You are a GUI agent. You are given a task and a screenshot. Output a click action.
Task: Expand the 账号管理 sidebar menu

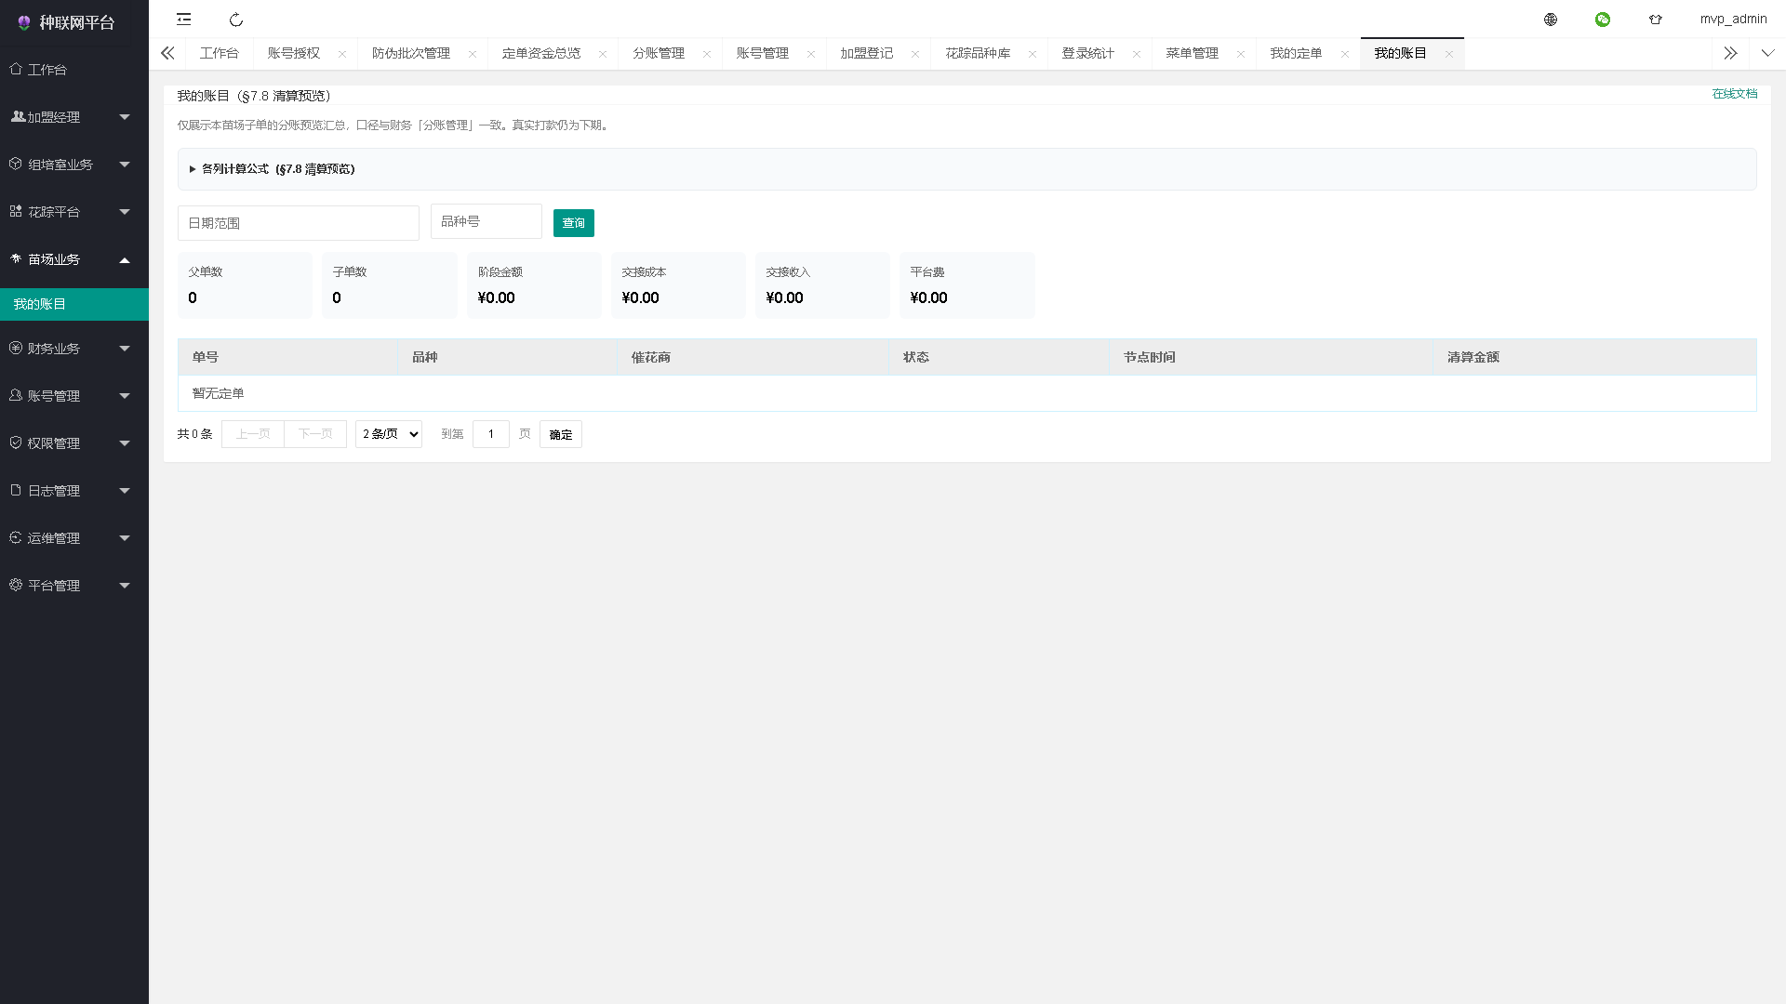[74, 396]
